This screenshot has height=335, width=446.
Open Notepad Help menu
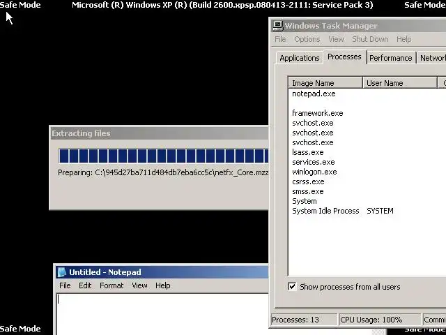tap(162, 285)
